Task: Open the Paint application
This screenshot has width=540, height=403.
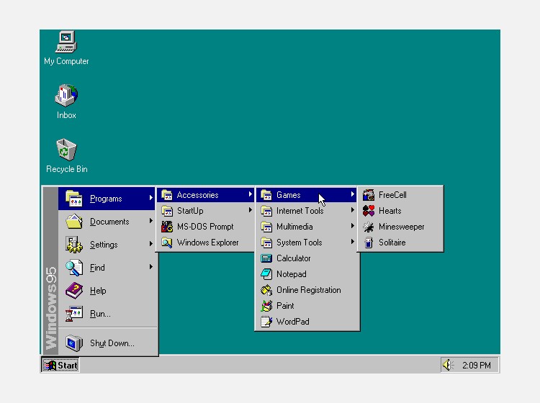Action: coord(307,306)
